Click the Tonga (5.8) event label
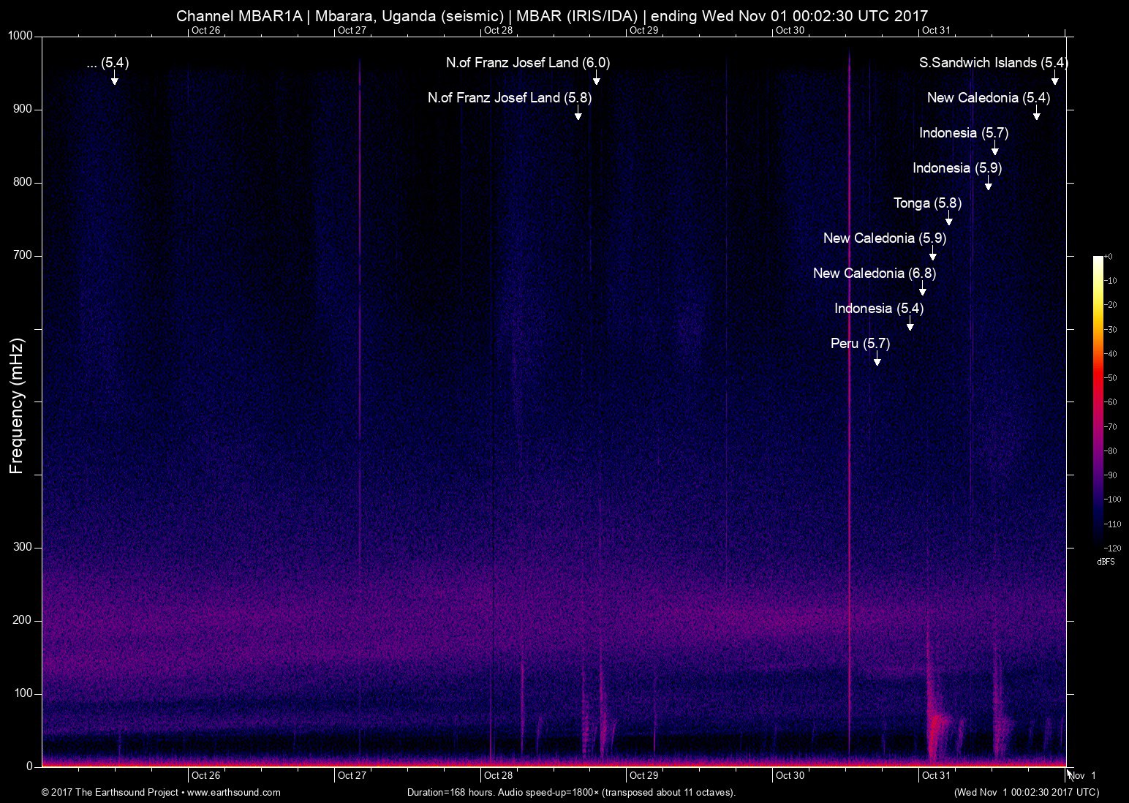 click(927, 203)
